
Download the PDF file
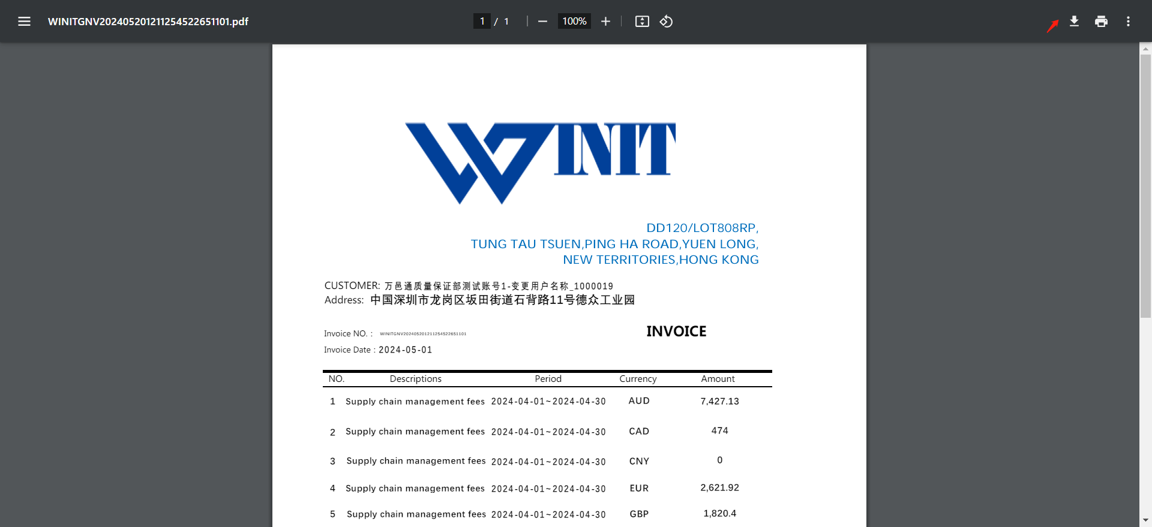(x=1074, y=22)
